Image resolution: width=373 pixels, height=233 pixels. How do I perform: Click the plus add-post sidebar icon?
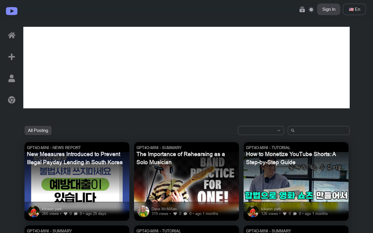point(12,57)
